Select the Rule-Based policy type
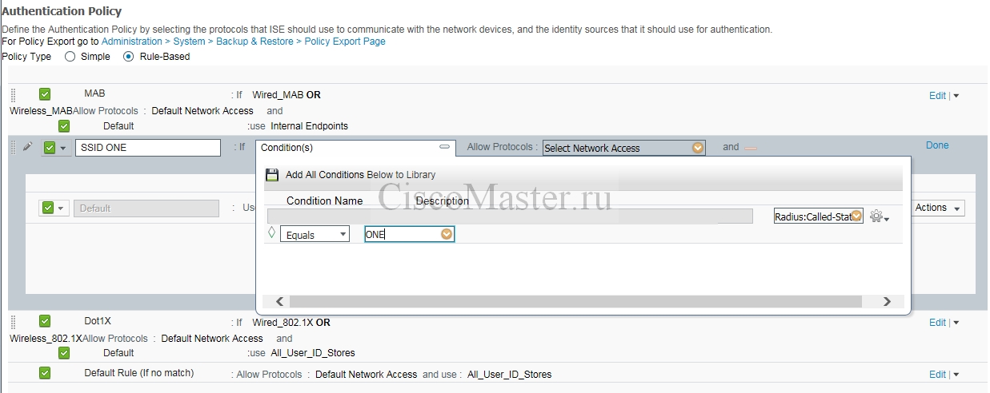Image resolution: width=990 pixels, height=393 pixels. coord(128,57)
